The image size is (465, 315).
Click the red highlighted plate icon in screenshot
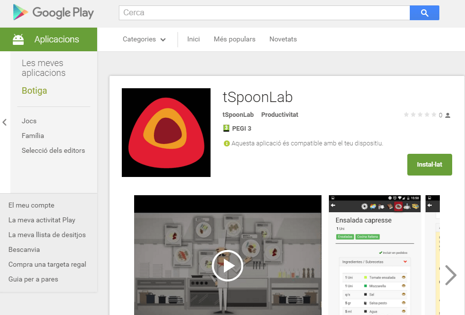(398, 206)
